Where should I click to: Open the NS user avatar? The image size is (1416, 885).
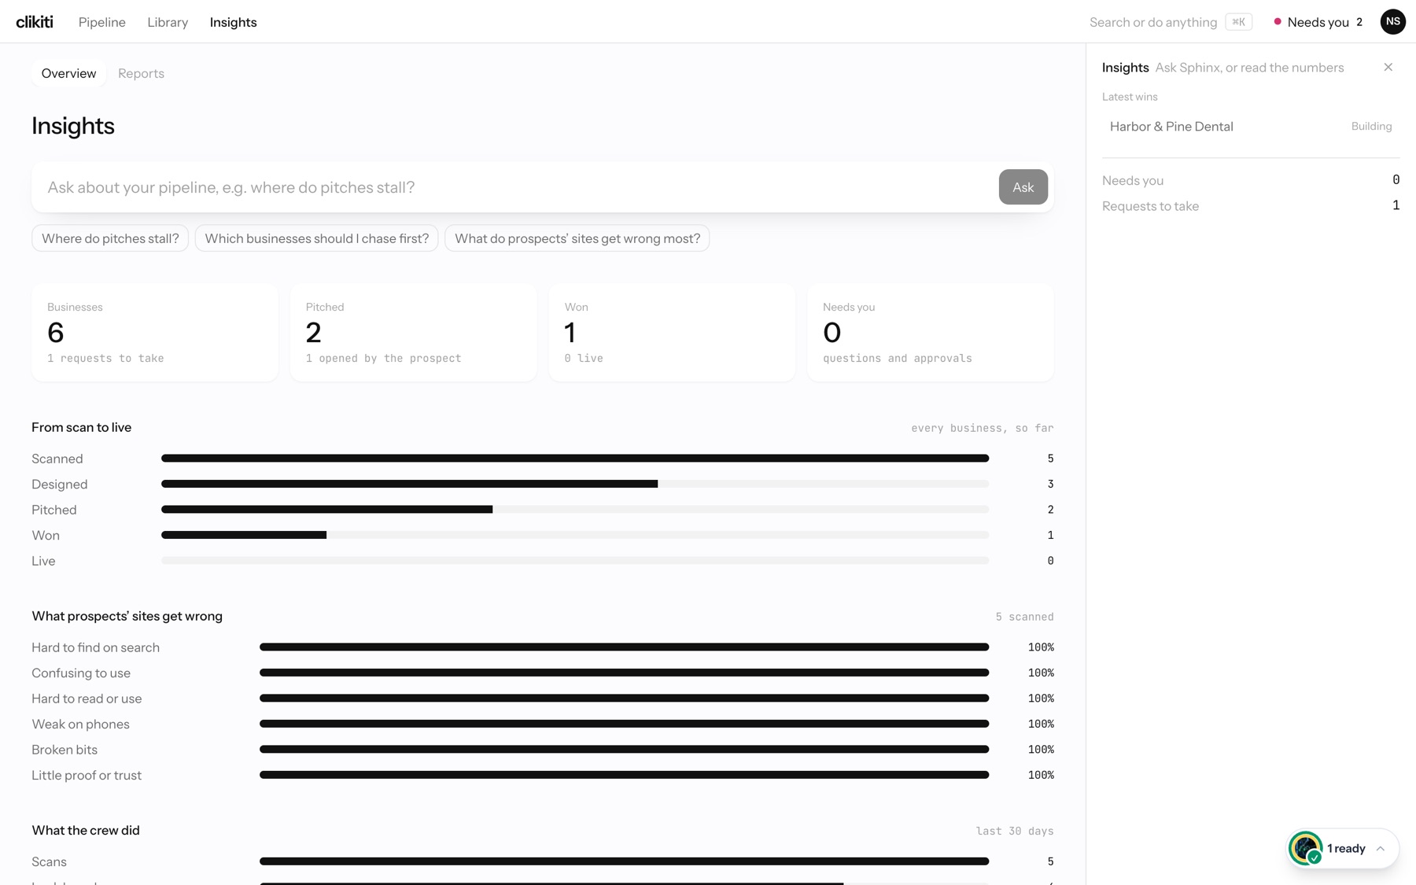pyautogui.click(x=1392, y=22)
